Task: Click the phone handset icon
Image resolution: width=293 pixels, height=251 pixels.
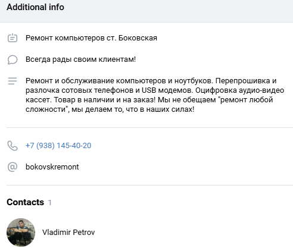Action: [13, 146]
